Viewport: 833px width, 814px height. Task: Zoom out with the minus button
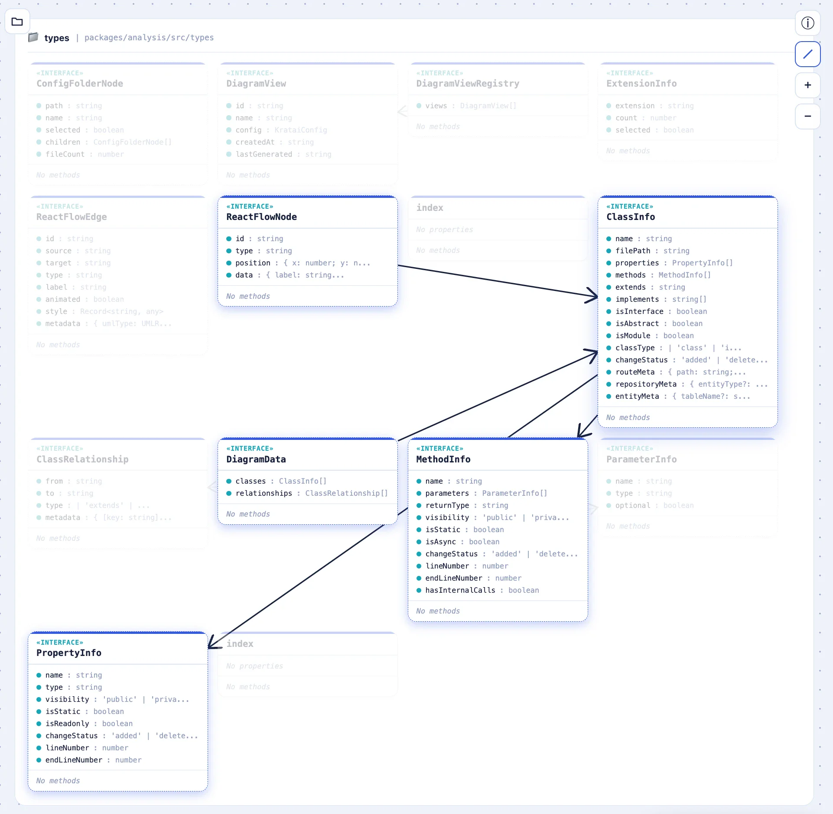pos(807,116)
